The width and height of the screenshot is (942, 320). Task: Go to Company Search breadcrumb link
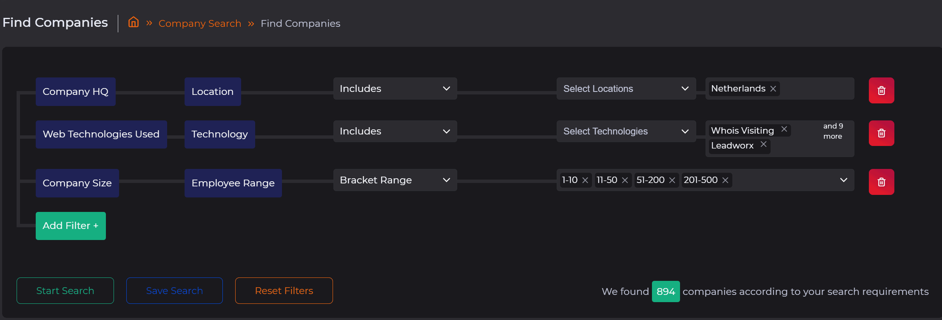point(199,23)
